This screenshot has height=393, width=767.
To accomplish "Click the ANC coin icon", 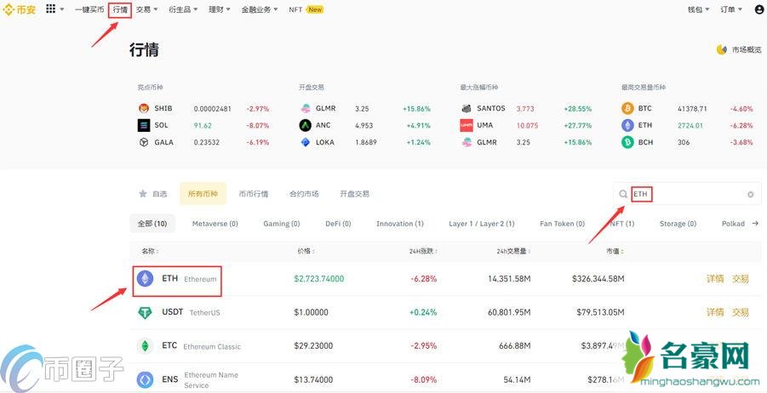I will point(306,125).
